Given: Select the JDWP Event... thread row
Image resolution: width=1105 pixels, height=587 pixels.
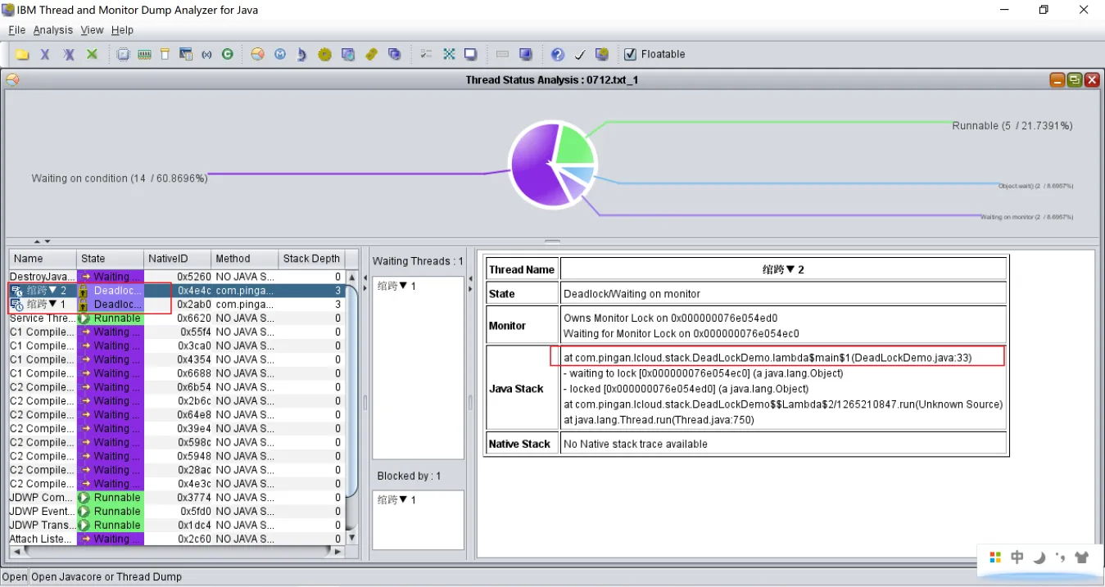Looking at the screenshot, I should tap(176, 512).
